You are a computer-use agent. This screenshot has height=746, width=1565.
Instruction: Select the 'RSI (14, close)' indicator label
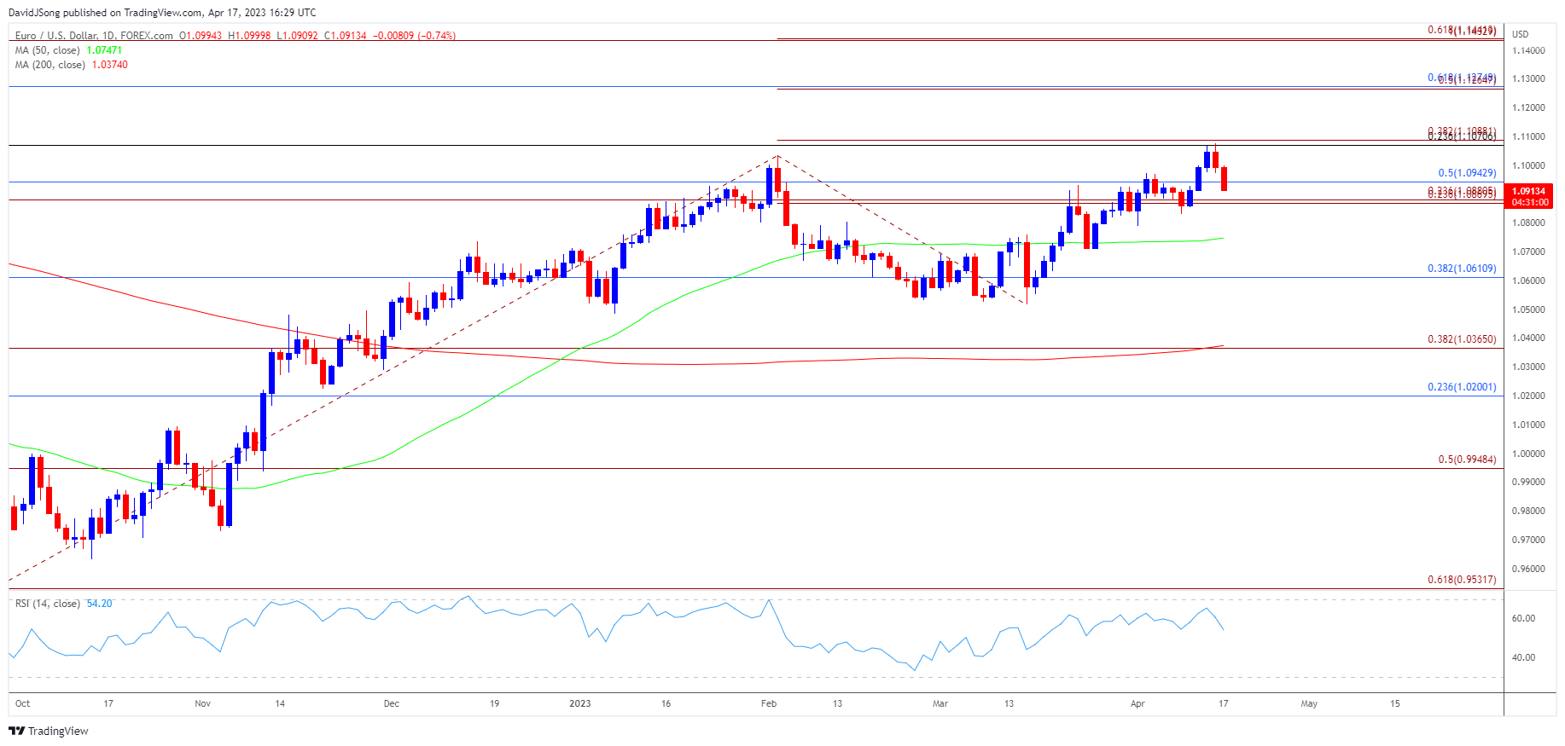pos(48,604)
